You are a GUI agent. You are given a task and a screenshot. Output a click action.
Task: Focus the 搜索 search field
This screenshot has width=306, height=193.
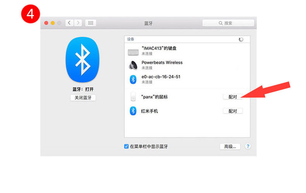pos(228,23)
